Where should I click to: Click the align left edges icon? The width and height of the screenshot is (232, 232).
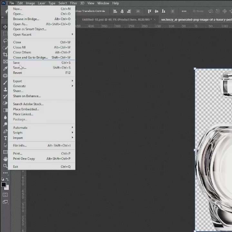click(x=115, y=11)
